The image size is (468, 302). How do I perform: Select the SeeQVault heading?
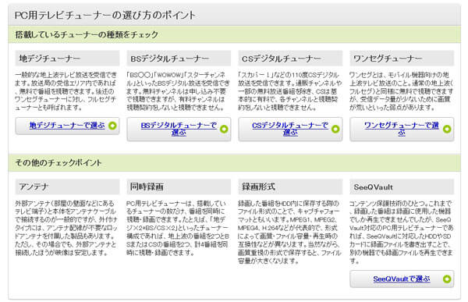402,187
